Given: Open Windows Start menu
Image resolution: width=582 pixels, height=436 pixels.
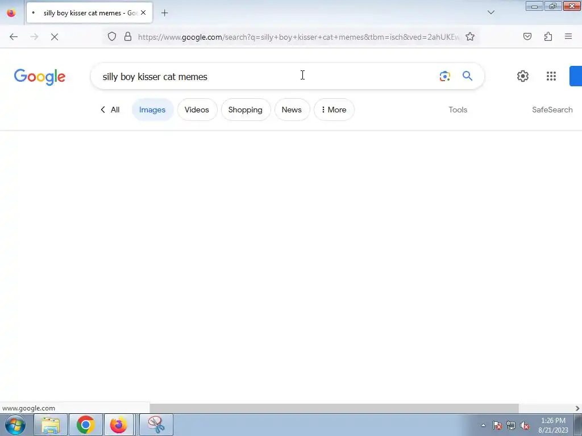Looking at the screenshot, I should click(15, 425).
